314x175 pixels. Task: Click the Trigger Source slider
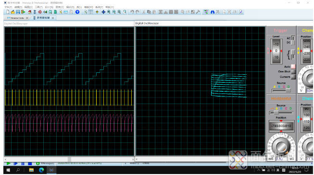click(281, 91)
